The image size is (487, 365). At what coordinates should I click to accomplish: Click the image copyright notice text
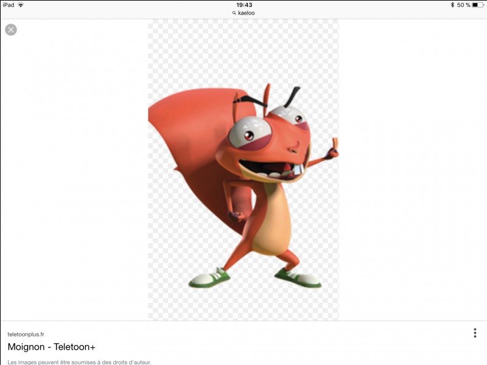79,362
